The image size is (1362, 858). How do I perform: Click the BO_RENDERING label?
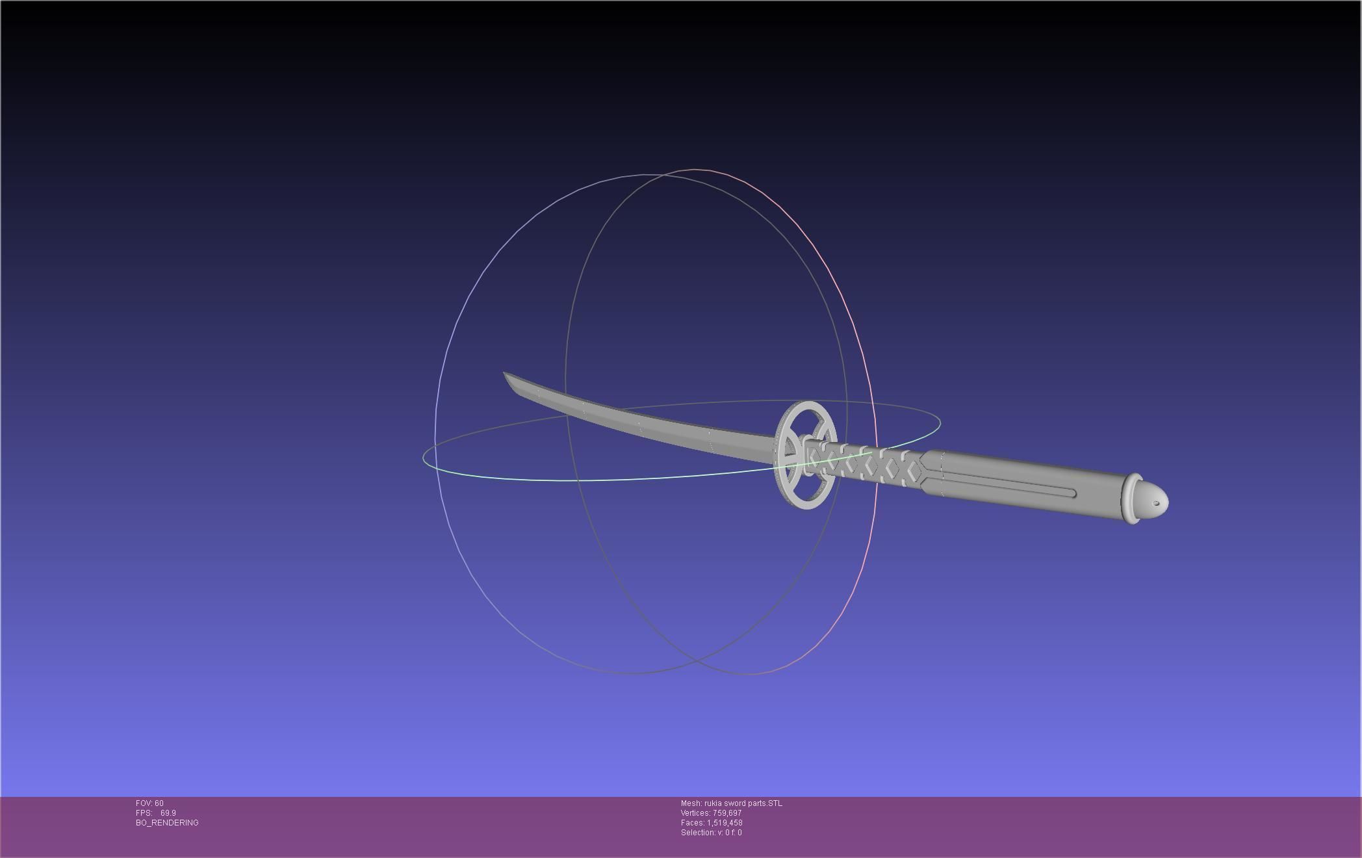[x=167, y=823]
